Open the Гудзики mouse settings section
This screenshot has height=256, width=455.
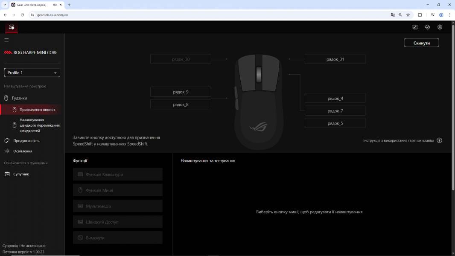tap(20, 98)
